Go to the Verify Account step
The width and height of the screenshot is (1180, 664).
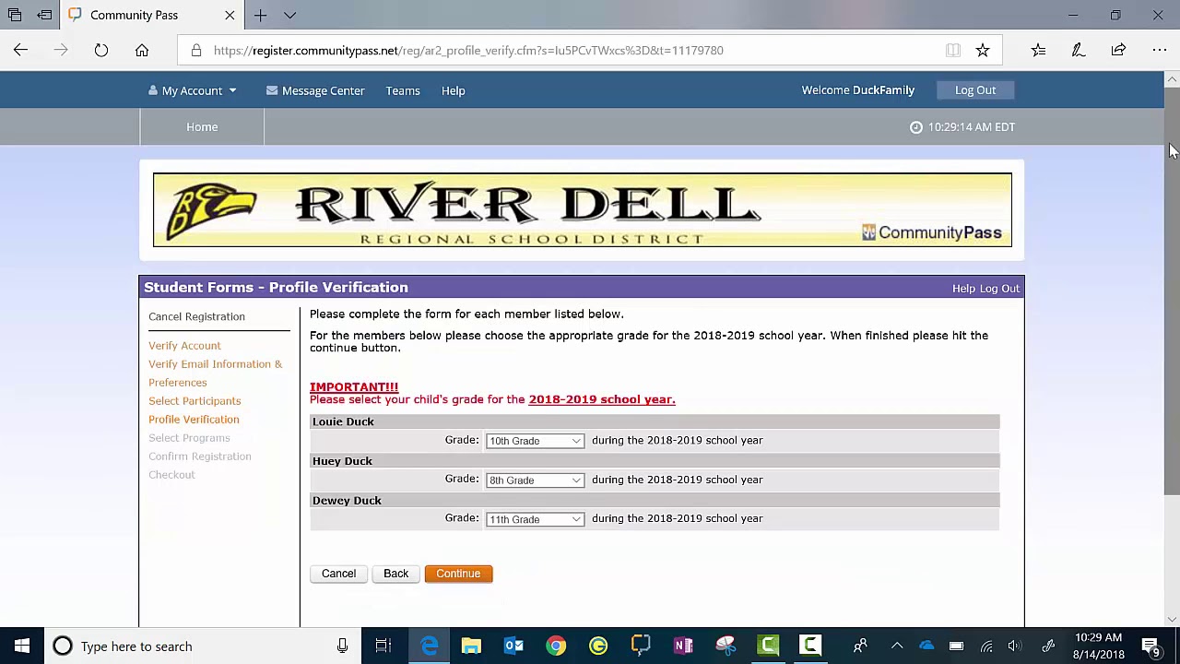coord(184,346)
